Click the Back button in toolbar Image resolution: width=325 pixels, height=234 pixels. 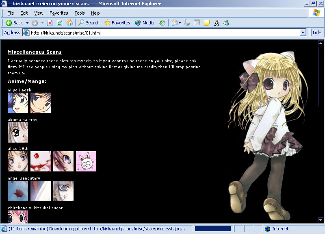[14, 23]
